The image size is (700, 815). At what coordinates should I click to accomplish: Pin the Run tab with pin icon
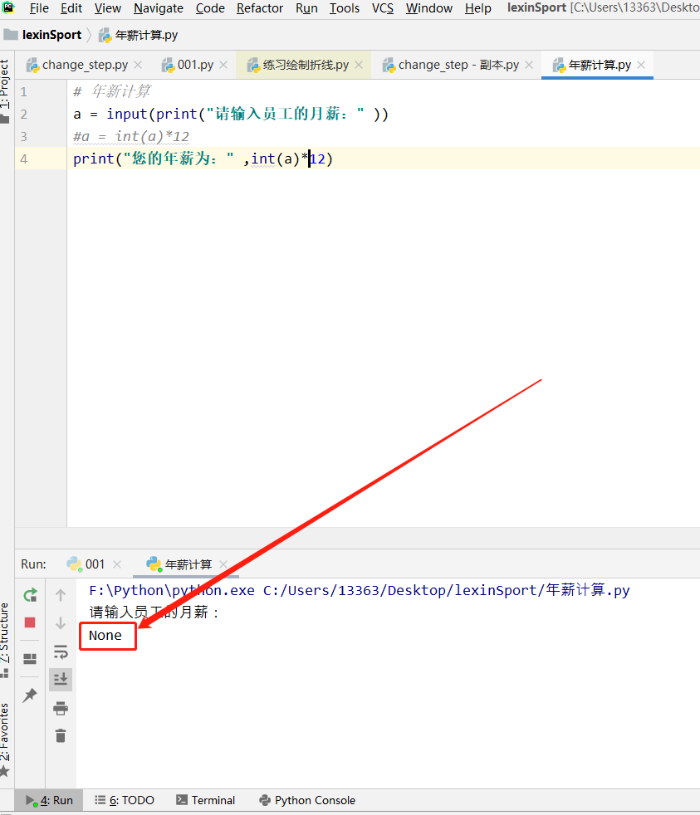pyautogui.click(x=30, y=695)
